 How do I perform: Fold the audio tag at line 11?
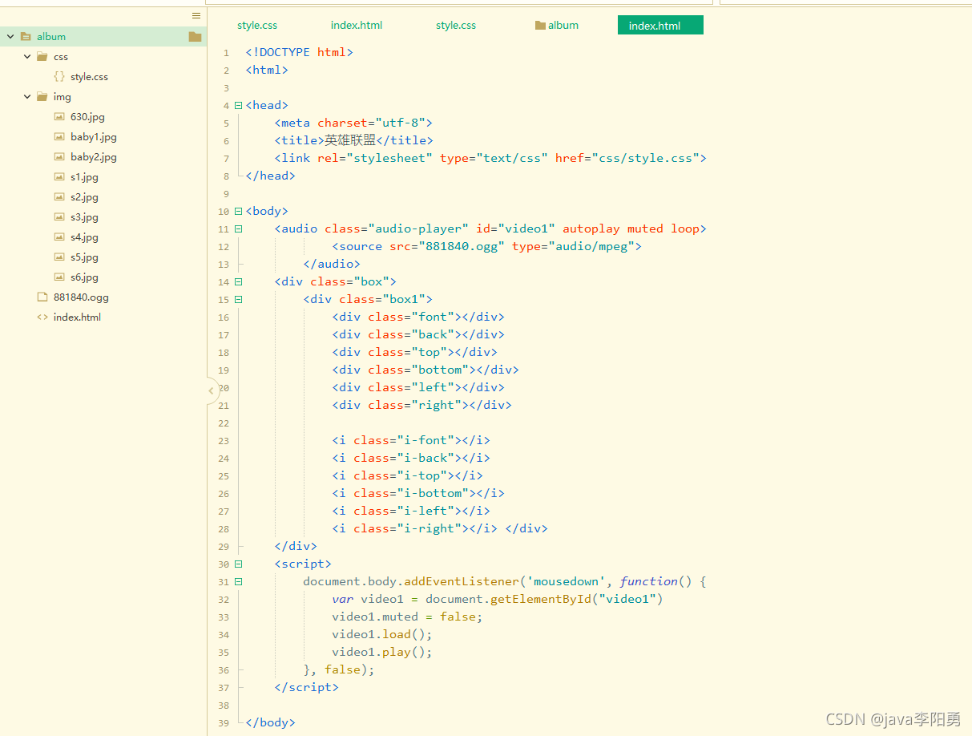[x=238, y=228]
